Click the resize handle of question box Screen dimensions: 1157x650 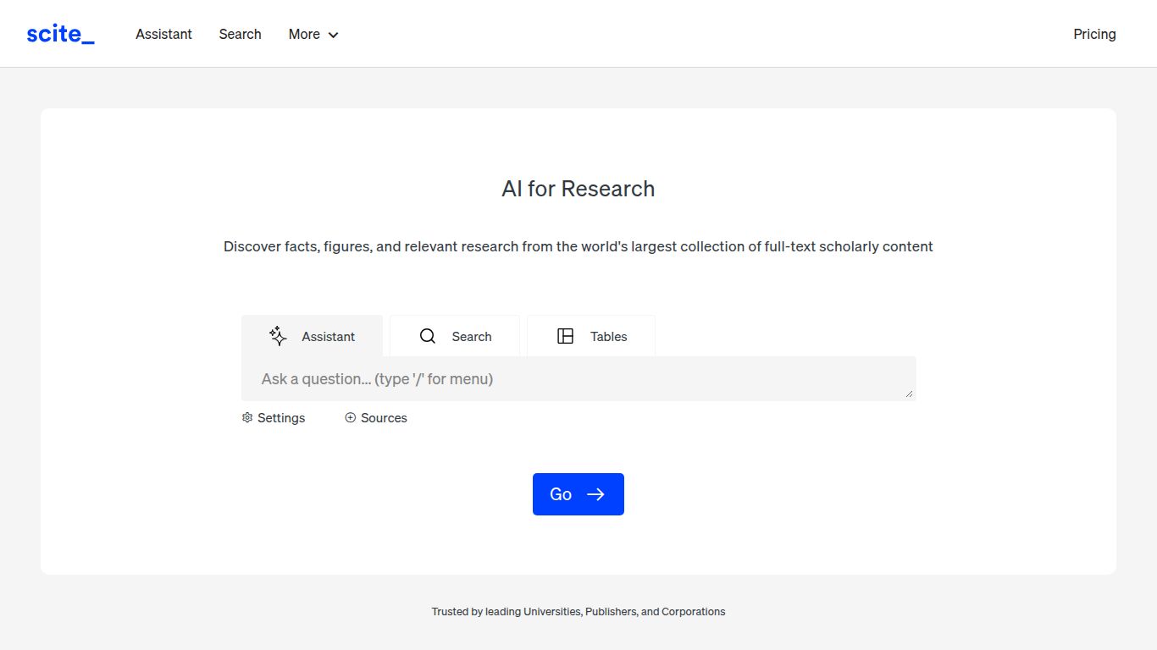[910, 394]
